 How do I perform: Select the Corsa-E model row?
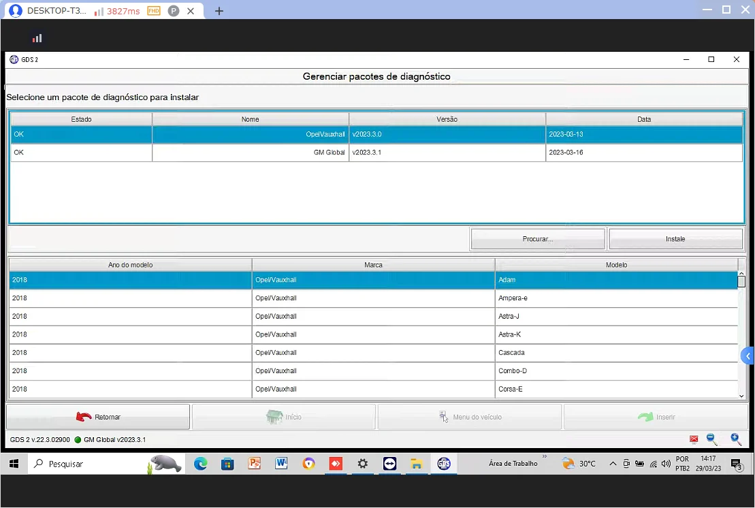click(x=373, y=389)
